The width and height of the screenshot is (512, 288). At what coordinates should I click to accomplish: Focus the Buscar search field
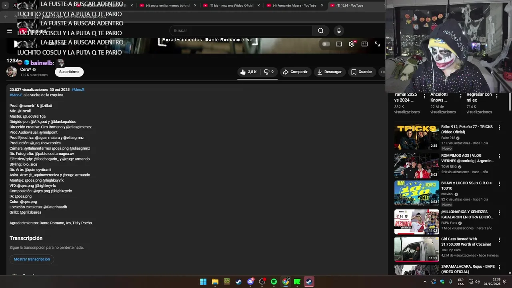click(241, 31)
